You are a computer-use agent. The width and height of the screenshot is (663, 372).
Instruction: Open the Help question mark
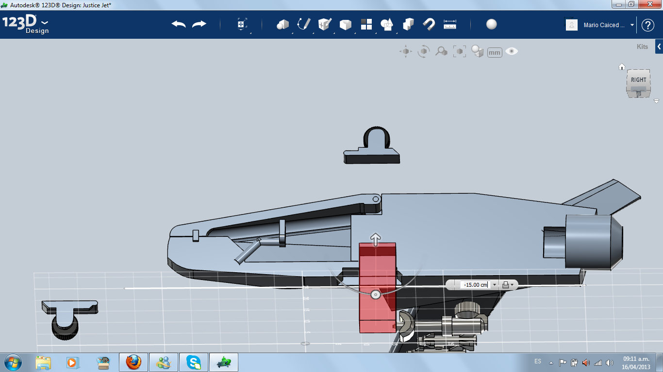tap(648, 25)
